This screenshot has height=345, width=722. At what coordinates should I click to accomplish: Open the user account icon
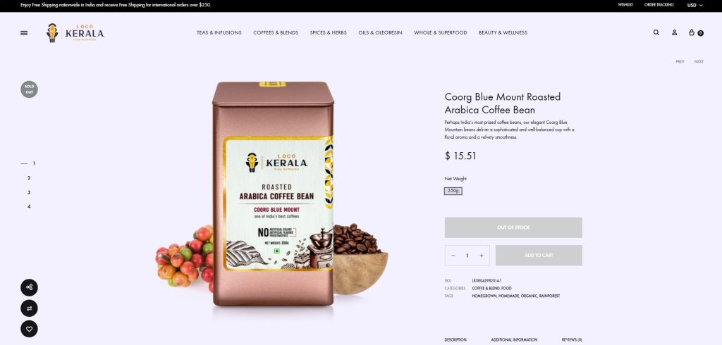pos(674,32)
